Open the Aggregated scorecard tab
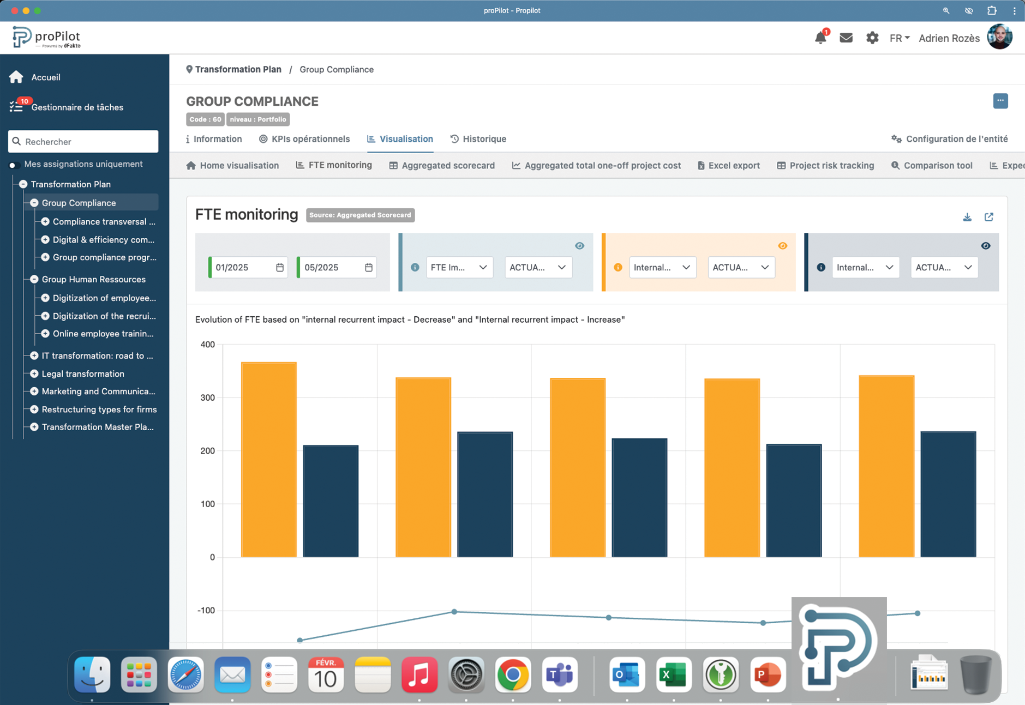The width and height of the screenshot is (1025, 705). tap(442, 165)
